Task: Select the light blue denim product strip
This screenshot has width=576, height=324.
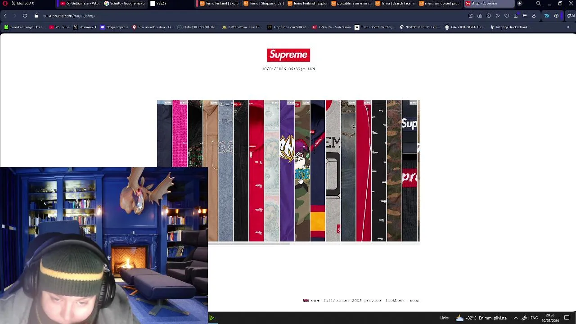Action: click(225, 171)
